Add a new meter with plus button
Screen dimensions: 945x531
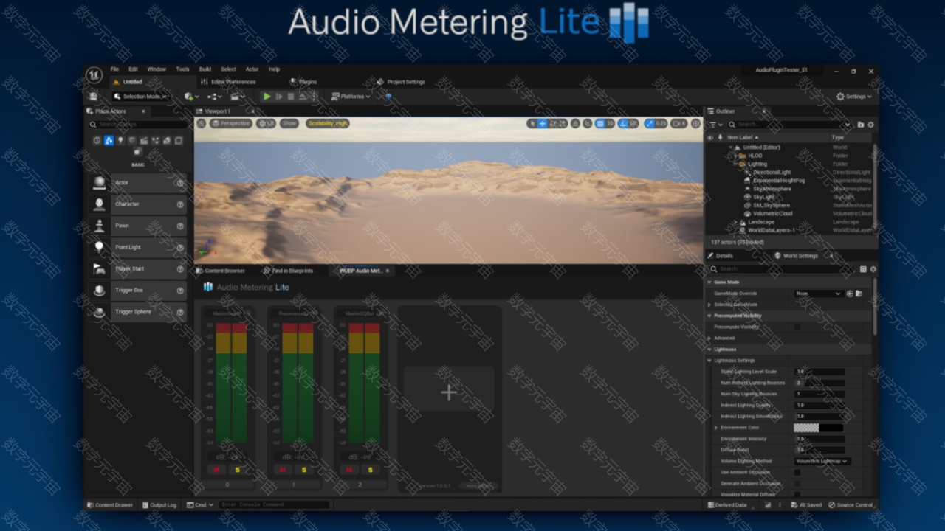(x=449, y=392)
